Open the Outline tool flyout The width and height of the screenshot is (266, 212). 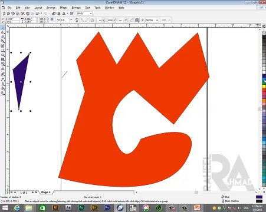(2, 84)
